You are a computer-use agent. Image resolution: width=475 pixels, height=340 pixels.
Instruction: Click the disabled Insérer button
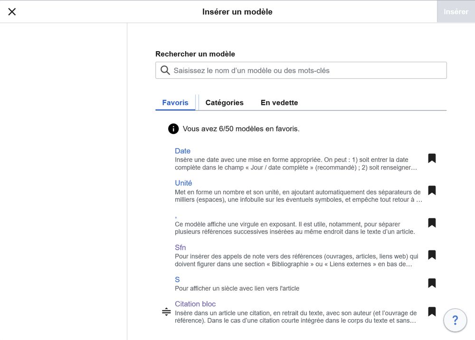point(456,11)
